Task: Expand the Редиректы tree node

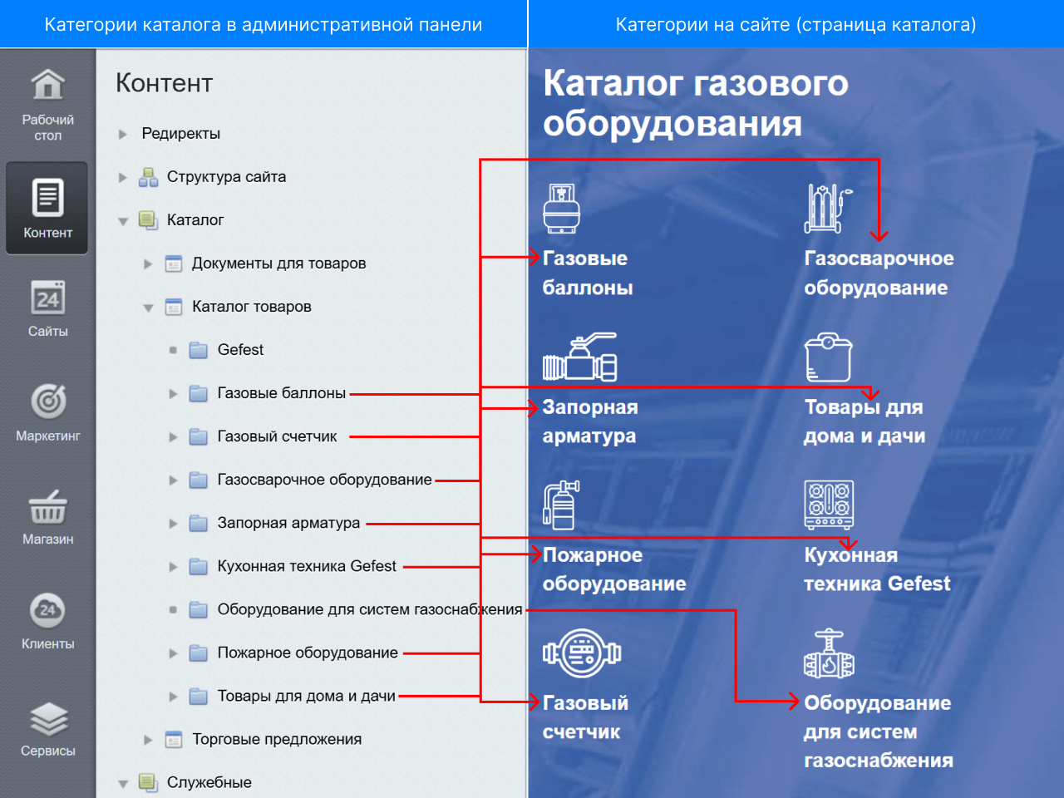Action: click(123, 134)
